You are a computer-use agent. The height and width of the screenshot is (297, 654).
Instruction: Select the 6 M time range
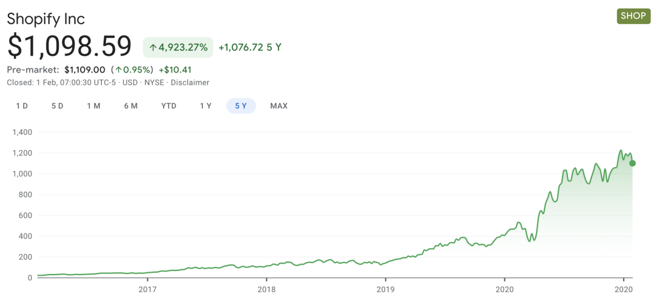point(131,106)
